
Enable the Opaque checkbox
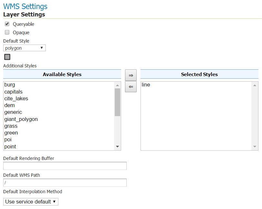point(7,33)
